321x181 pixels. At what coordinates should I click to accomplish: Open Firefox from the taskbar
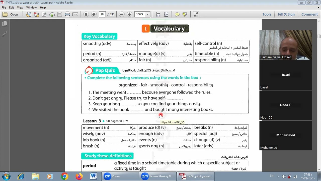pos(79,176)
